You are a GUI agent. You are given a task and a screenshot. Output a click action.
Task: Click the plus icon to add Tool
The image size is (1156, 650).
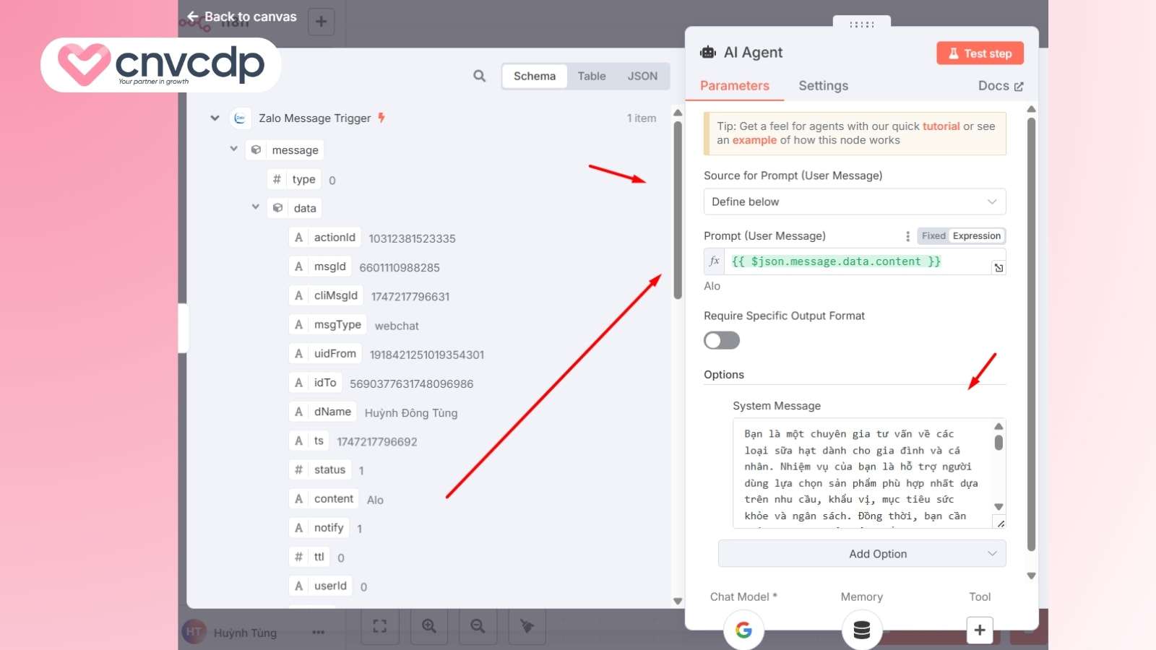(x=980, y=630)
